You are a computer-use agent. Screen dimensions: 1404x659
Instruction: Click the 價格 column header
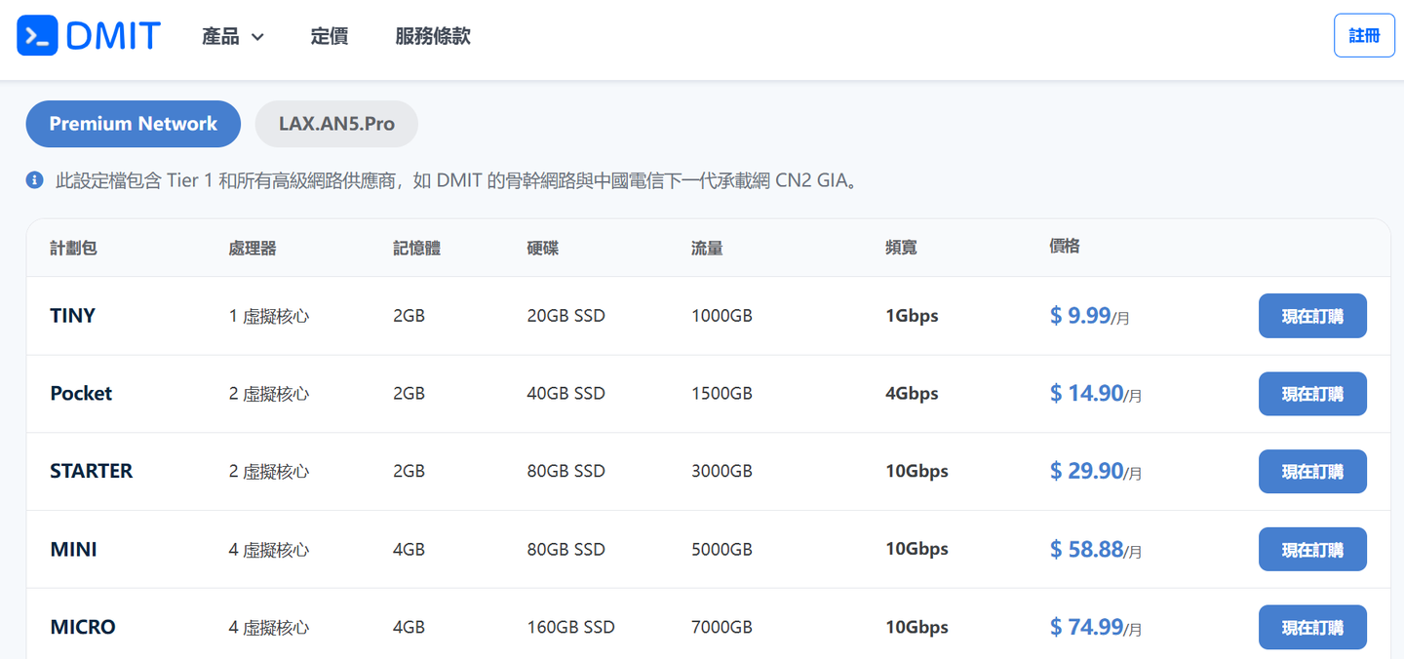click(x=1064, y=247)
